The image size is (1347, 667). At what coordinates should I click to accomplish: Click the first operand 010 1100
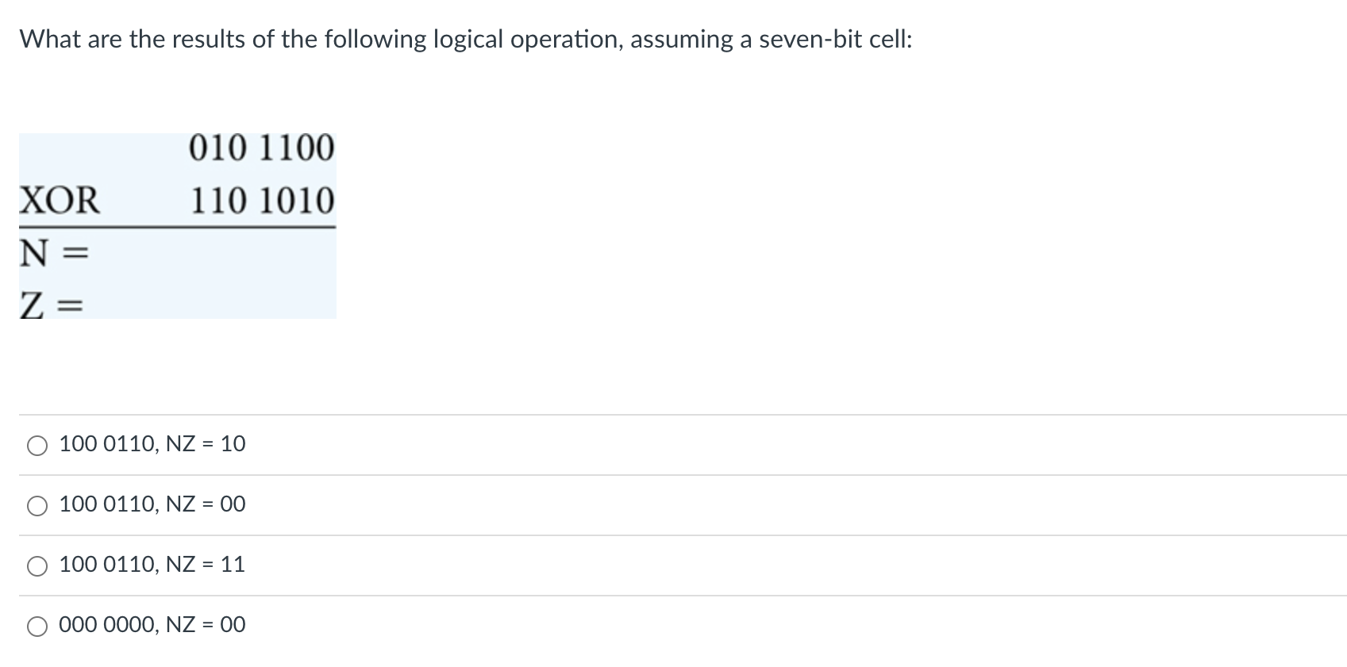tap(262, 148)
